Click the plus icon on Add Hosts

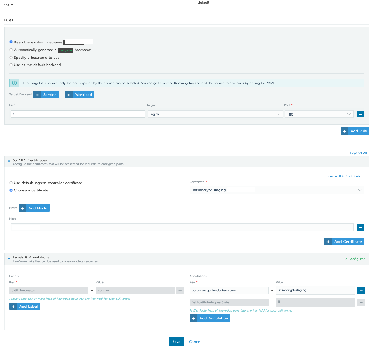tap(22, 208)
